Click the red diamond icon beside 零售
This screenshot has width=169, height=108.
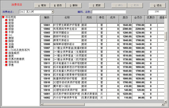coord(6,65)
